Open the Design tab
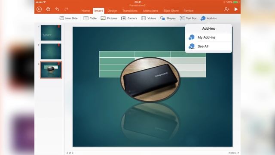Screen dimensions: 275x155 [x=112, y=11]
